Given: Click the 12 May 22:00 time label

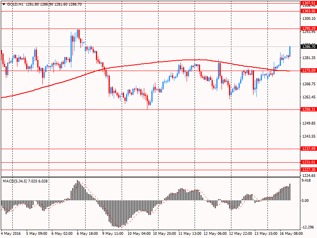Looking at the screenshot, I should pyautogui.click(x=241, y=234).
